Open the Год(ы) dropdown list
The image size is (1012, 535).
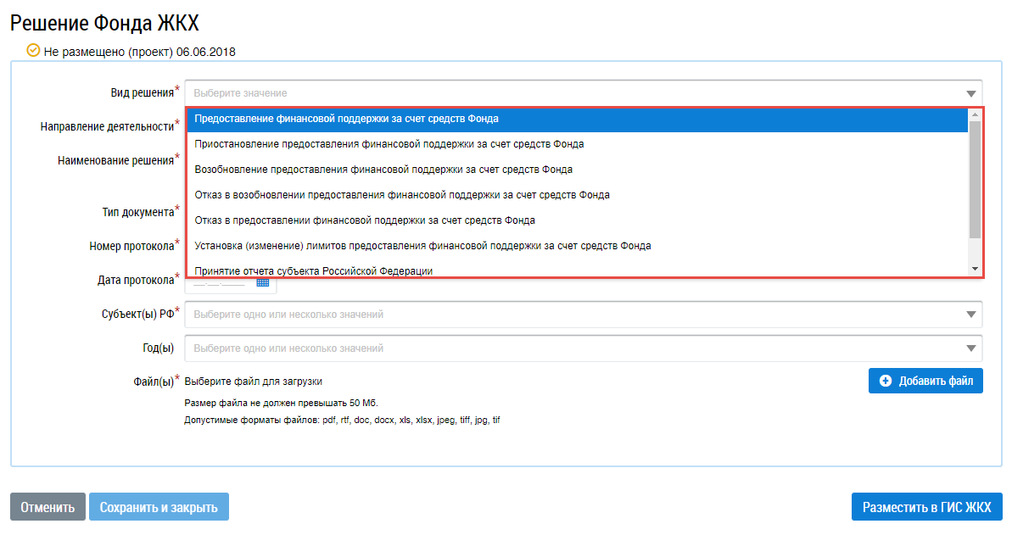tap(583, 348)
